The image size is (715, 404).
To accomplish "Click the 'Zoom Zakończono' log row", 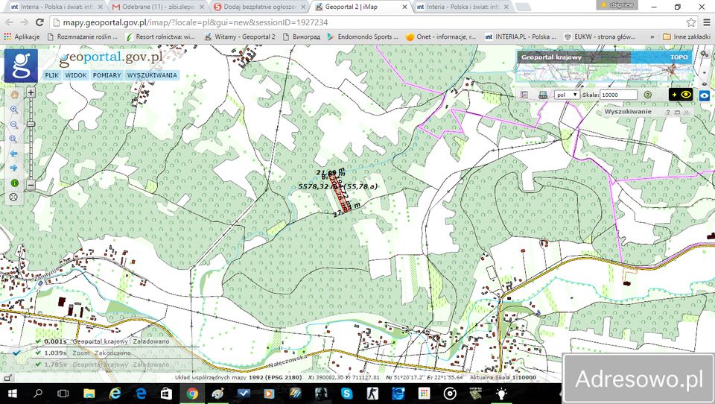I will coord(101,353).
